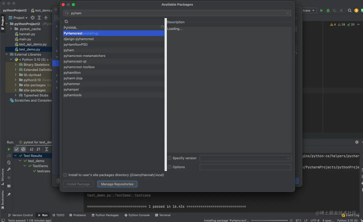Viewport: 363px width, 222px height.
Task: Enable the Options checkbox
Action: tap(169, 167)
